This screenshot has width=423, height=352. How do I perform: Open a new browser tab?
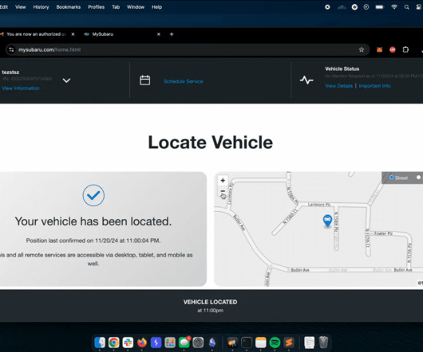point(172,34)
